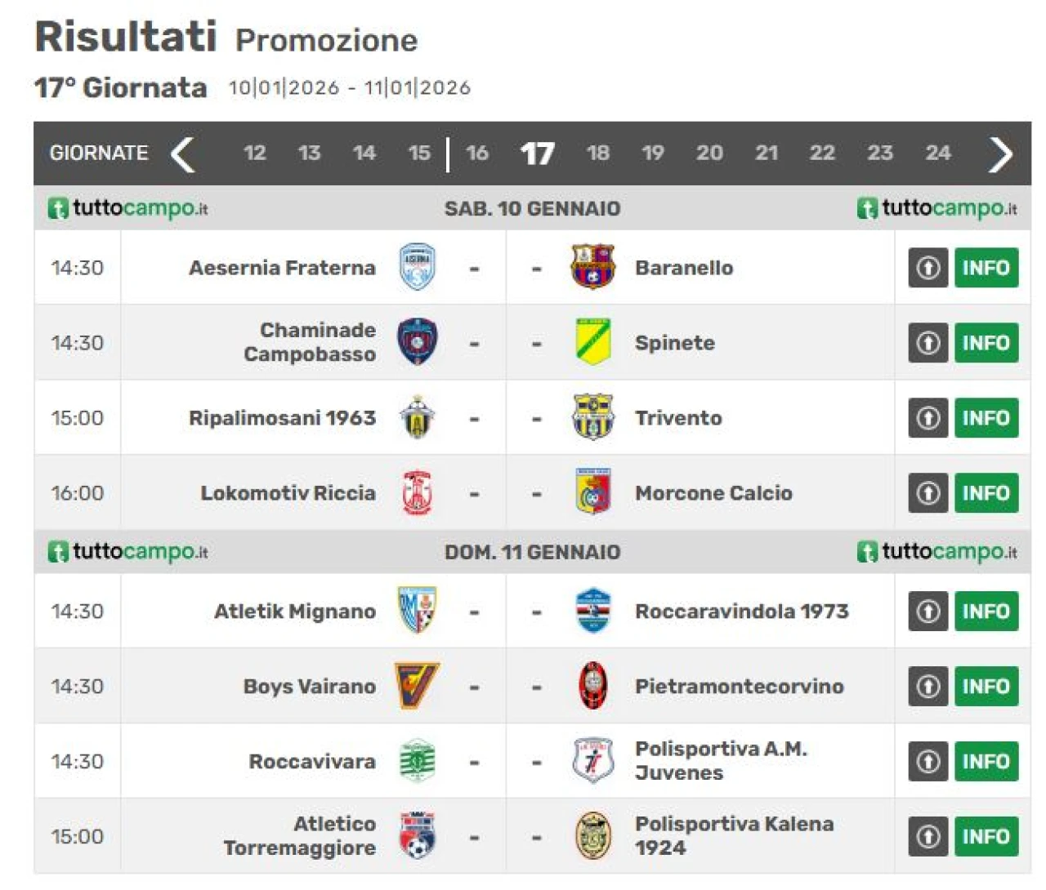Click the Atletico Torremaggiore team crest
This screenshot has width=1046, height=890.
418,836
